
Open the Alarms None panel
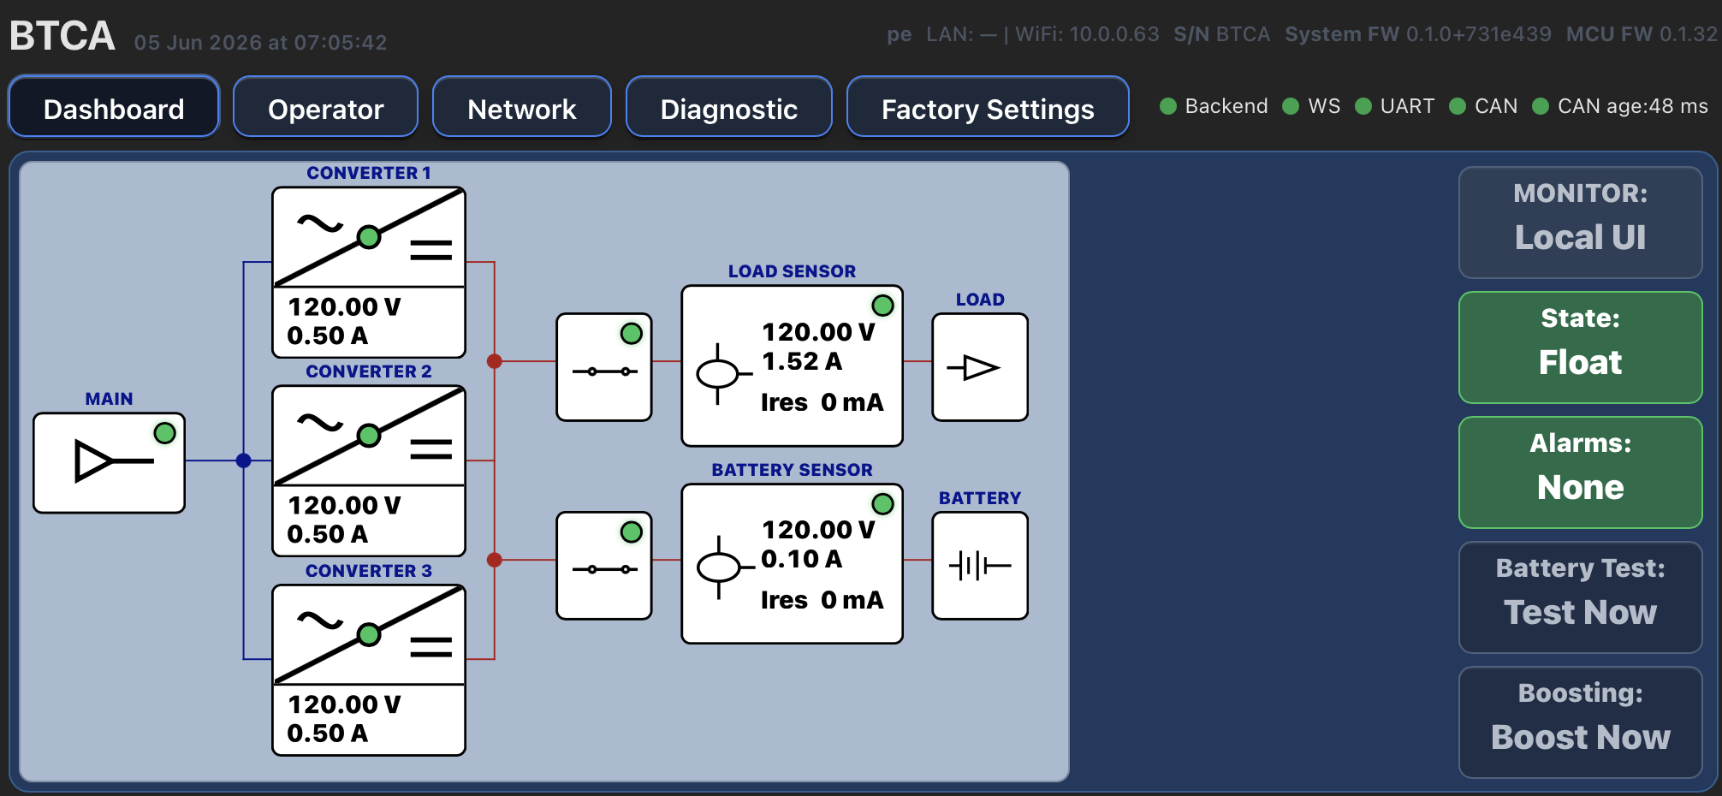tap(1580, 472)
